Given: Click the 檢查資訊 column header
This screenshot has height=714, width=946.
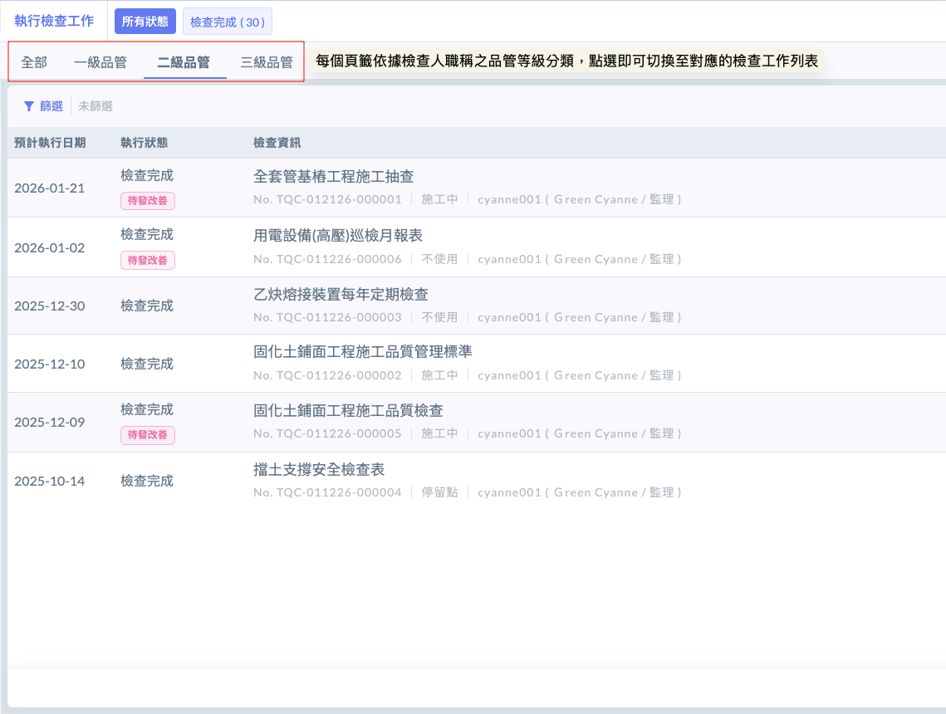Looking at the screenshot, I should [x=277, y=143].
